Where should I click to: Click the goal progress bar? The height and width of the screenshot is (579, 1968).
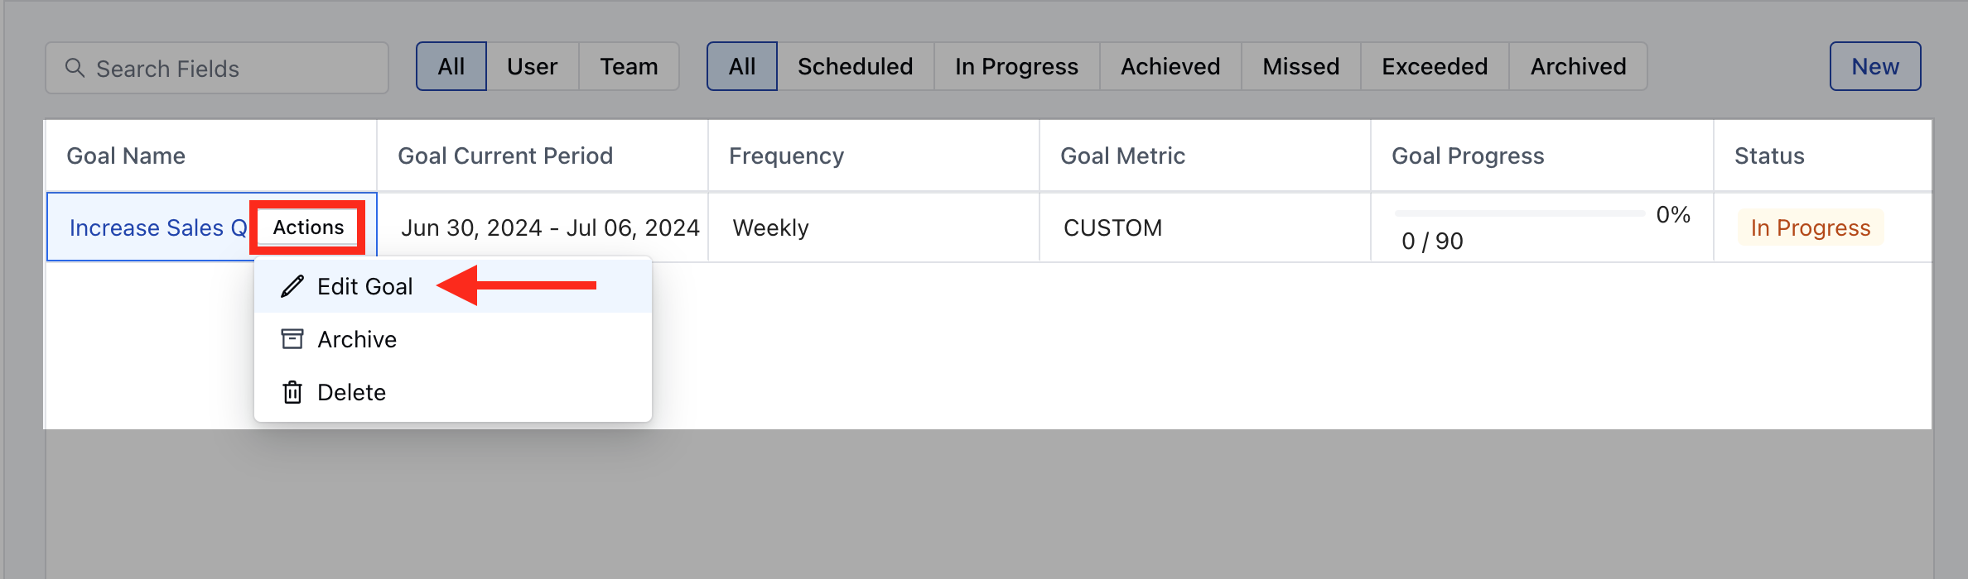[x=1520, y=213]
